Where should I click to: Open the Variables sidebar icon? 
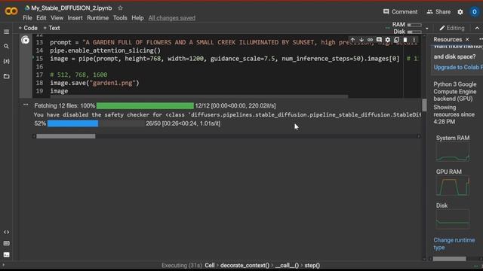pyautogui.click(x=6, y=61)
